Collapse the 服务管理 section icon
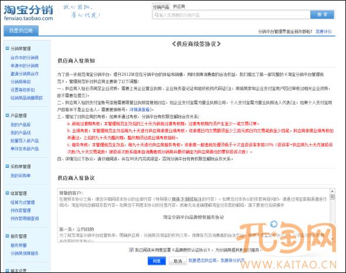 point(7,236)
